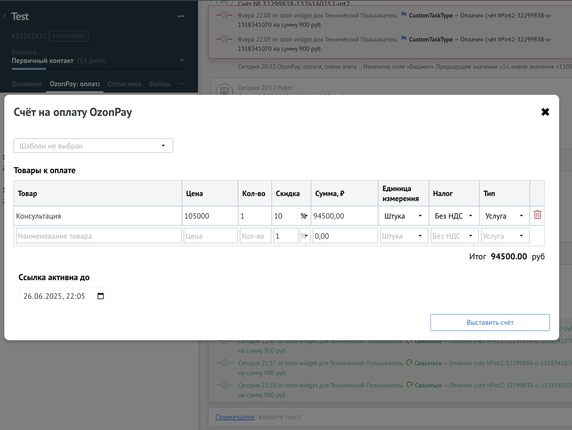Edit discount field in new row

(286, 236)
